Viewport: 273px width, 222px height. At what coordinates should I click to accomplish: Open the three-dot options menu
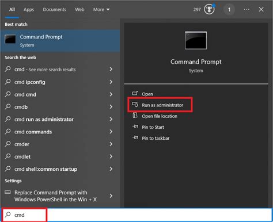[247, 9]
